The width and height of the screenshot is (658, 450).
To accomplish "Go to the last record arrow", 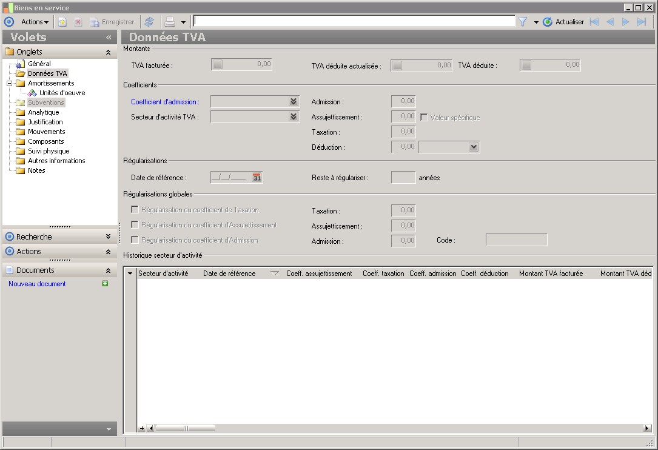I will point(641,22).
